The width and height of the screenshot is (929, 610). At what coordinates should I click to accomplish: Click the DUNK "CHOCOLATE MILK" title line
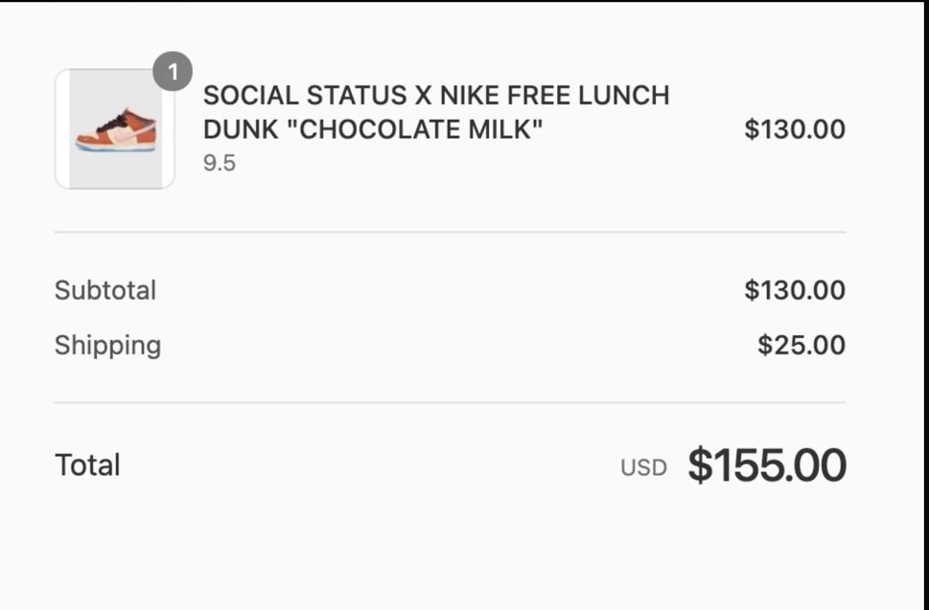[x=373, y=129]
